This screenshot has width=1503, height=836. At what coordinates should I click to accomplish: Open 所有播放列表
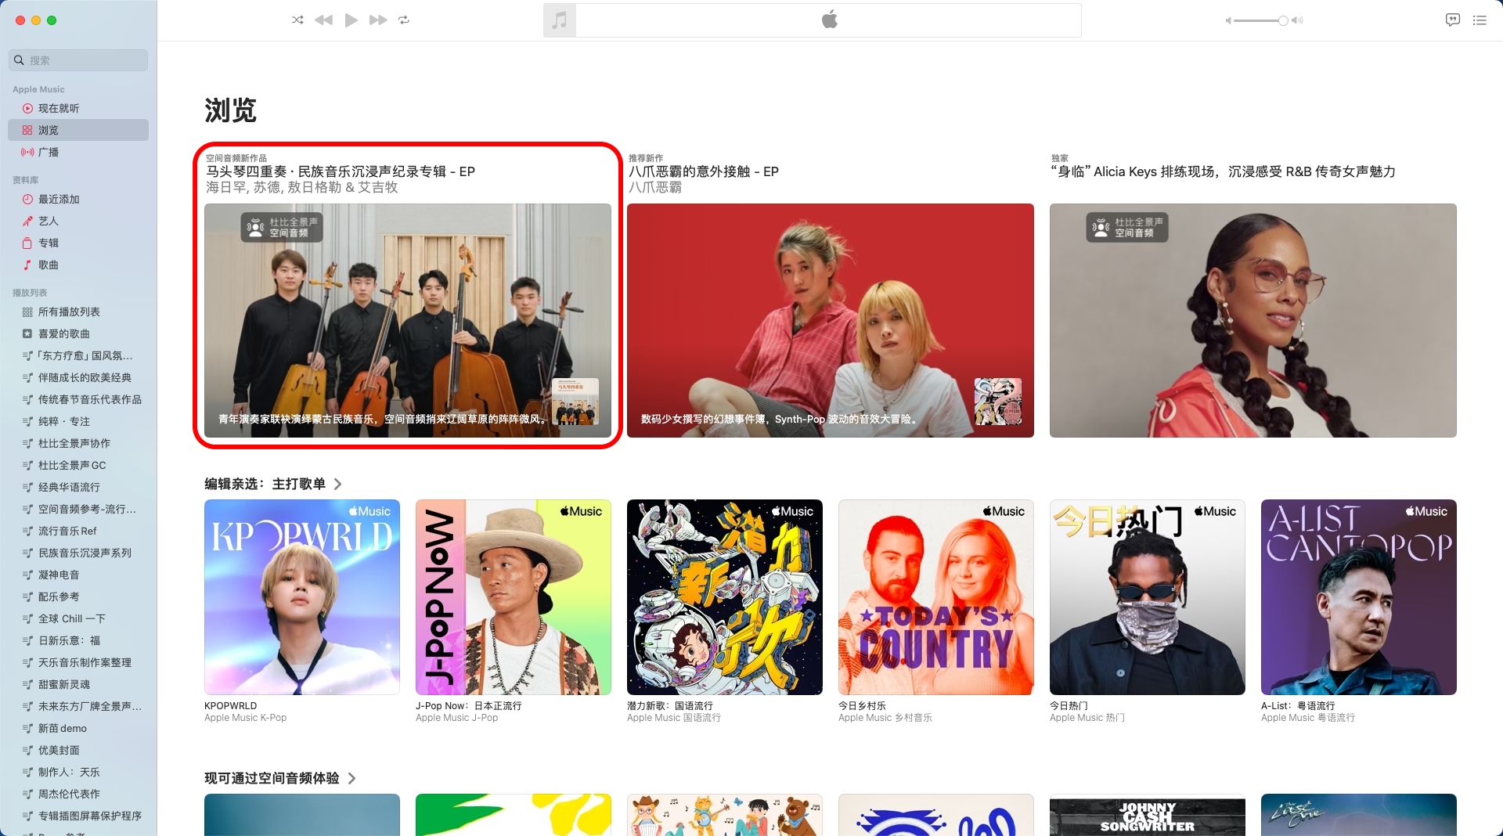78,312
